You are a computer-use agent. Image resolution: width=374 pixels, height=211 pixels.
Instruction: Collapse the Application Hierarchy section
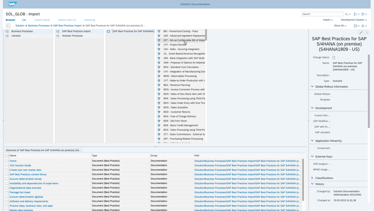click(x=312, y=141)
